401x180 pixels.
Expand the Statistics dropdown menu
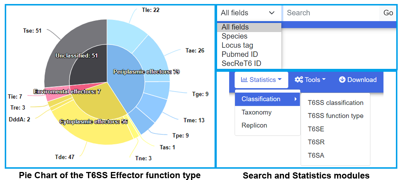(x=261, y=80)
